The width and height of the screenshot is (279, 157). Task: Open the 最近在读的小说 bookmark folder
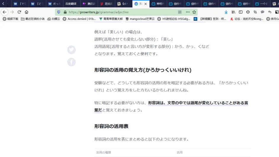[33, 19]
